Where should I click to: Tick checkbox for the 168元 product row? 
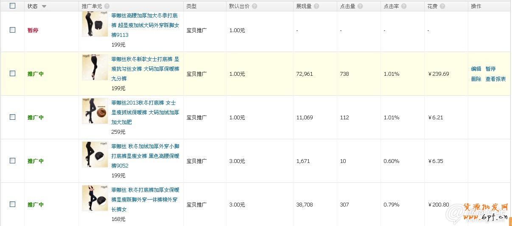tap(12, 204)
